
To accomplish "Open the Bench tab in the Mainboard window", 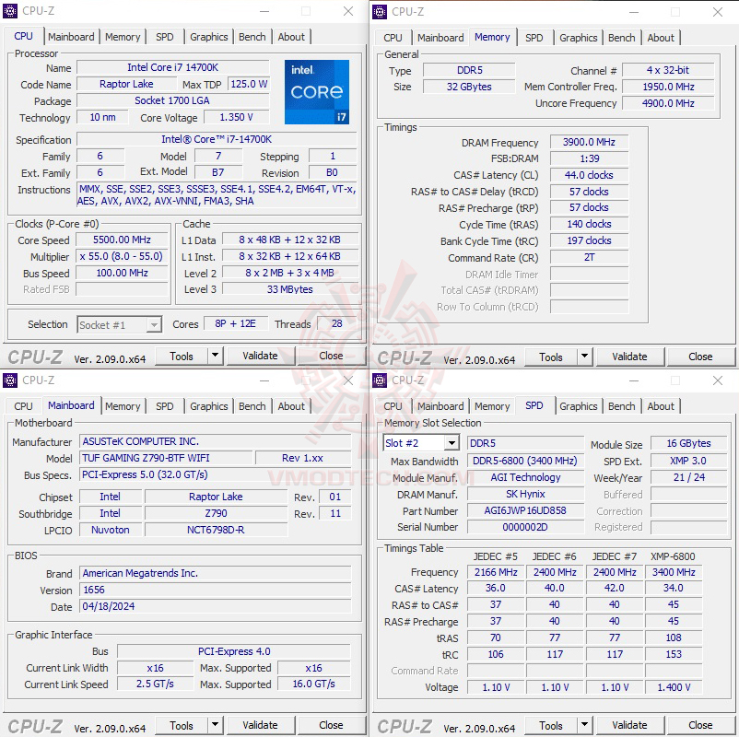I will point(252,406).
